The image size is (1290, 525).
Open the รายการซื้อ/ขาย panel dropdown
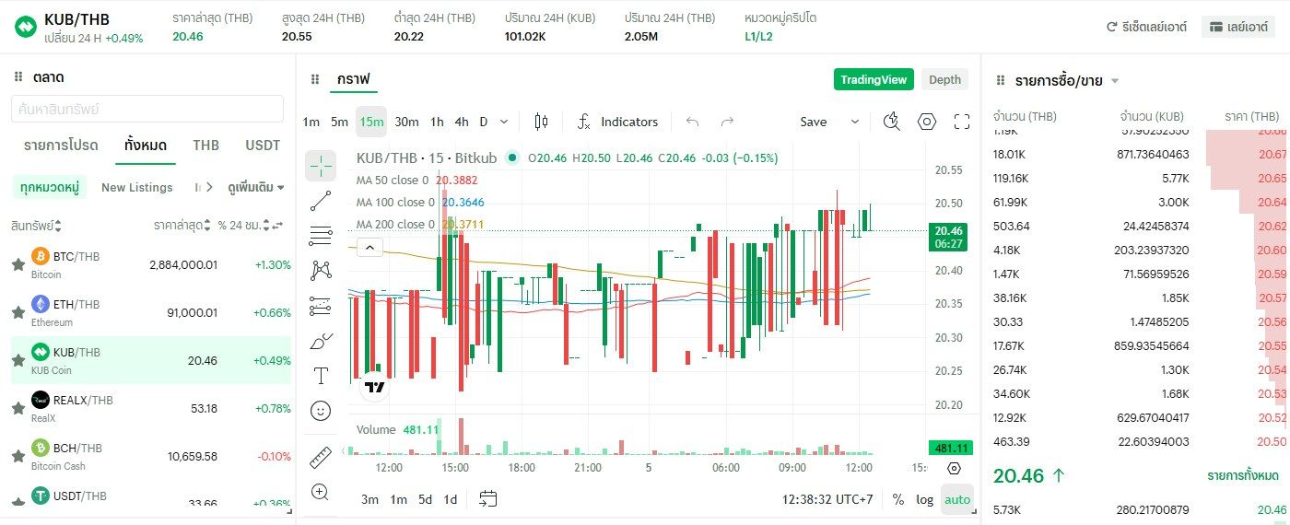click(x=1115, y=81)
